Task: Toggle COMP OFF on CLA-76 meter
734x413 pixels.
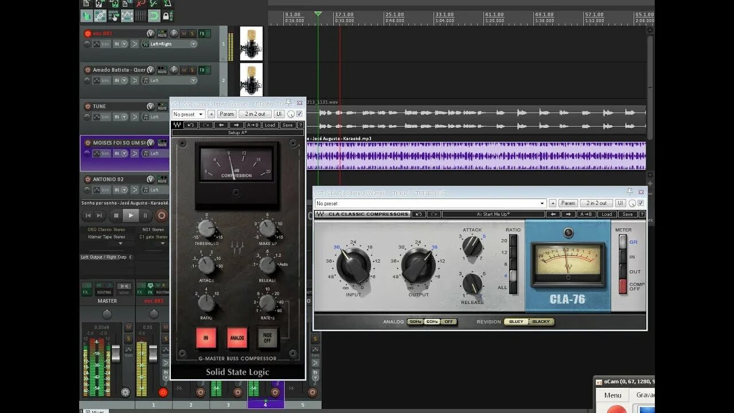Action: click(x=623, y=286)
